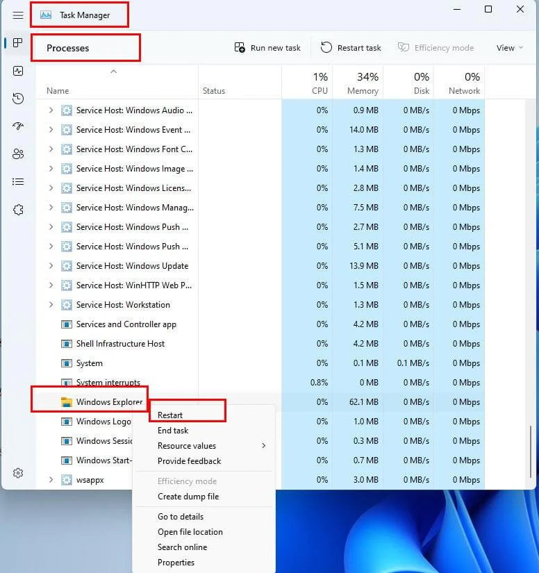
Task: Expand Service Host: Windows Licens...
Action: point(51,188)
